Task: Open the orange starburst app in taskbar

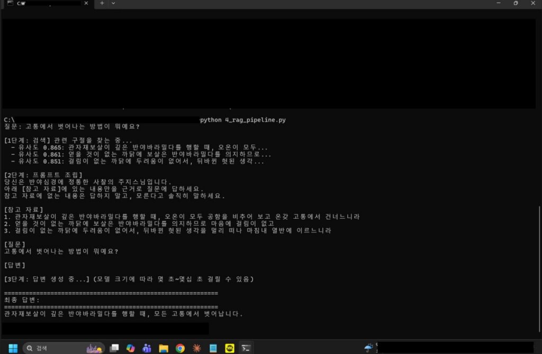Action: (x=197, y=348)
